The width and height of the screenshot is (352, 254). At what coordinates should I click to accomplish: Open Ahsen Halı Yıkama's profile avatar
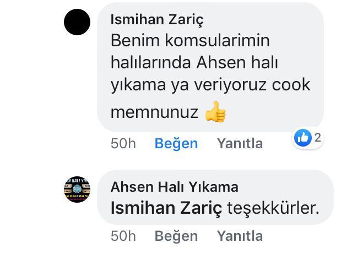[x=77, y=190]
